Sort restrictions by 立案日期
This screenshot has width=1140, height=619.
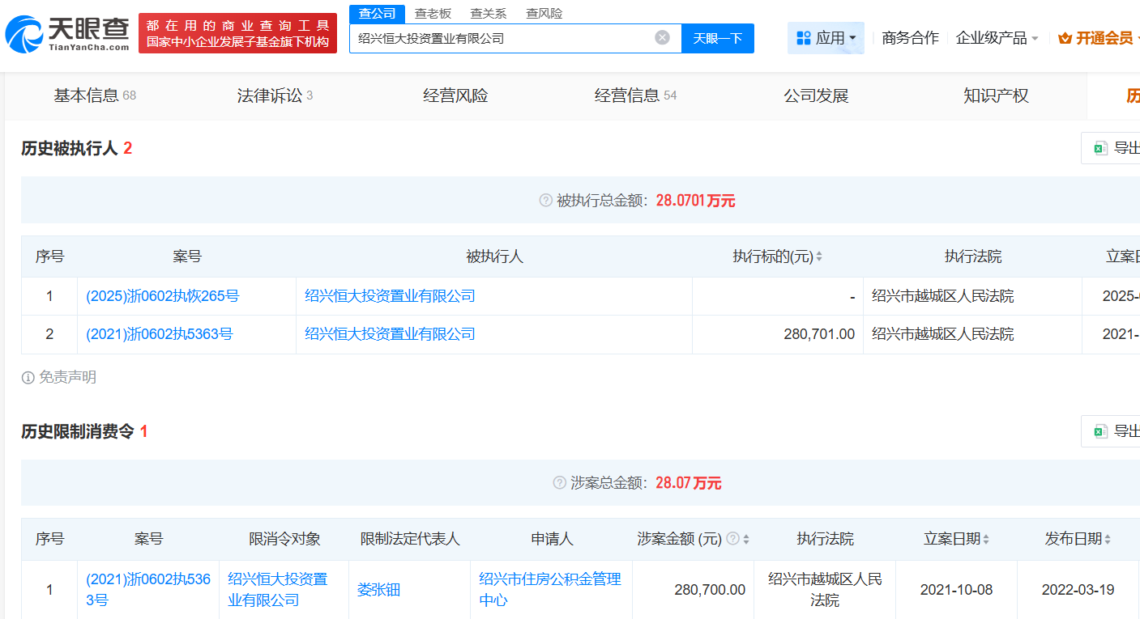coord(986,539)
